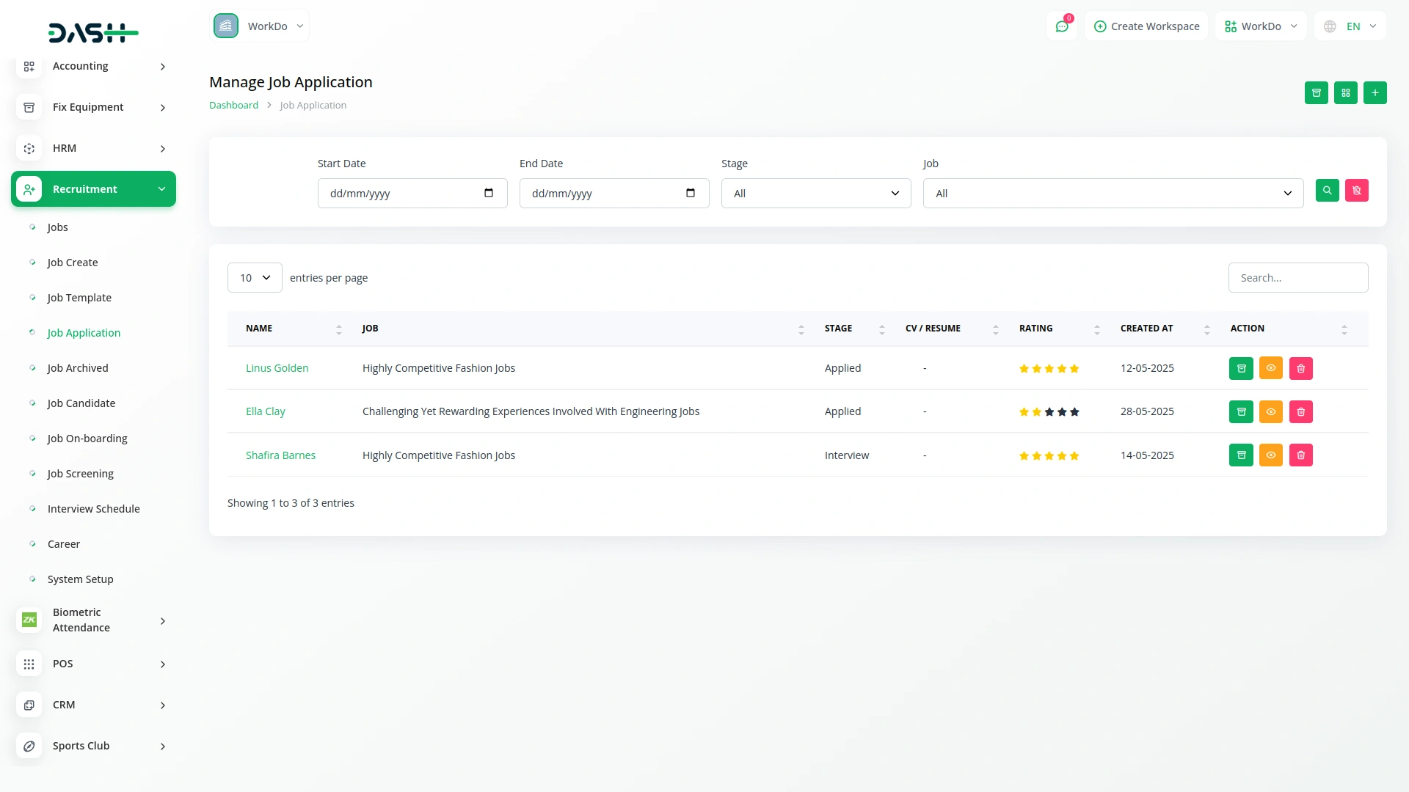Open System Setup menu item
1409x792 pixels.
(x=81, y=579)
